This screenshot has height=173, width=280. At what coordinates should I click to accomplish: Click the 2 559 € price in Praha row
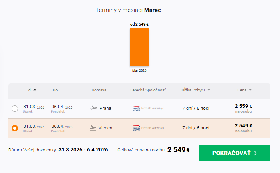(x=243, y=106)
